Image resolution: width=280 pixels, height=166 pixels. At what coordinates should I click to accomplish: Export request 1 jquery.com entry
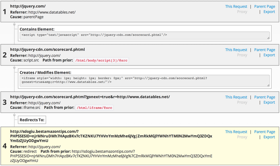[x=269, y=12]
